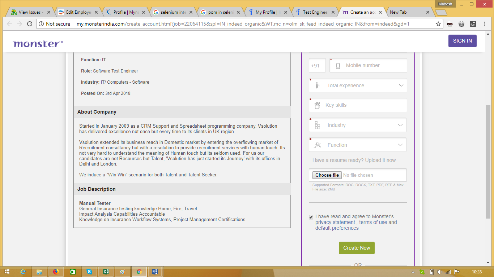
Task: Click the Manual Tester text
Action: (95, 203)
